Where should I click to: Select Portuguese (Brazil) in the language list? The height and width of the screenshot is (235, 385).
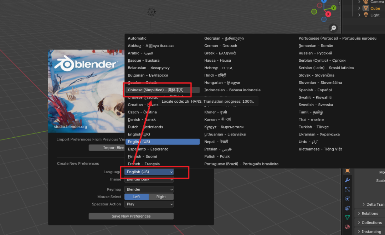tap(241, 164)
